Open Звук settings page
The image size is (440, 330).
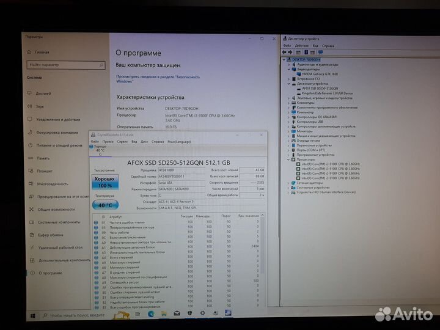[x=35, y=106]
